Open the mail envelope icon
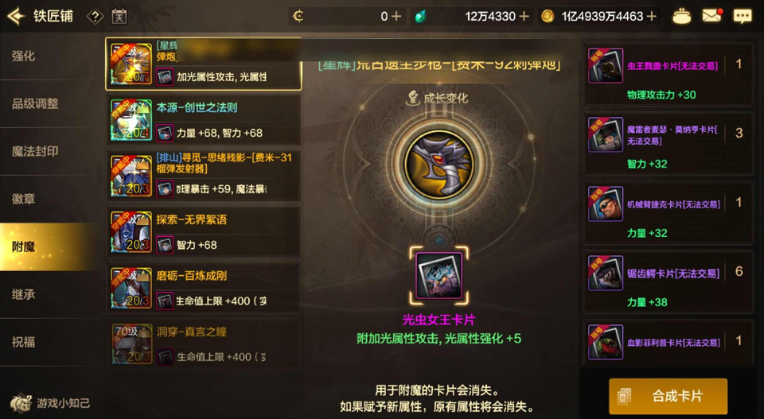The width and height of the screenshot is (764, 419). point(711,16)
